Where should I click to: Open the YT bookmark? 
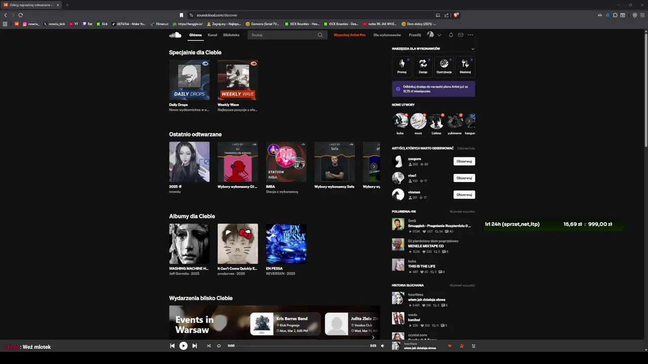click(x=74, y=24)
